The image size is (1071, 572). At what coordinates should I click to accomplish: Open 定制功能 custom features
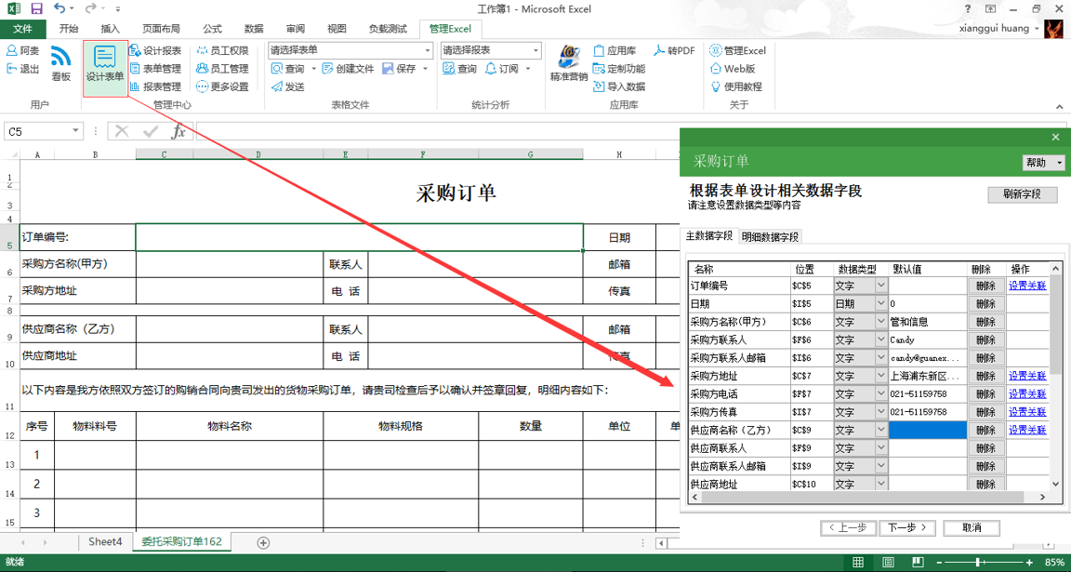pos(619,68)
